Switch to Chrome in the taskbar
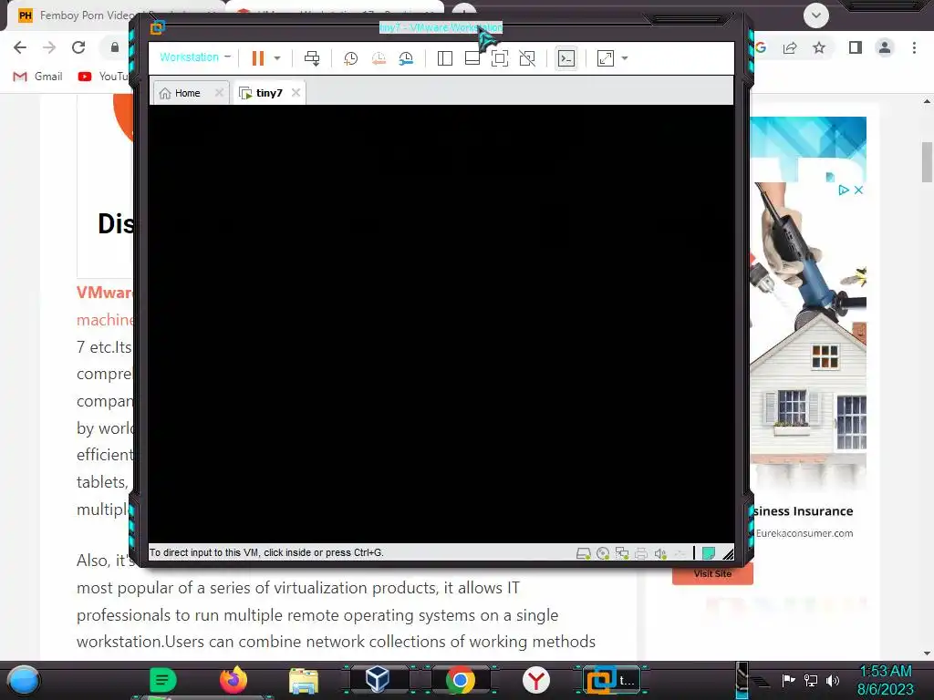This screenshot has height=700, width=934. point(460,680)
